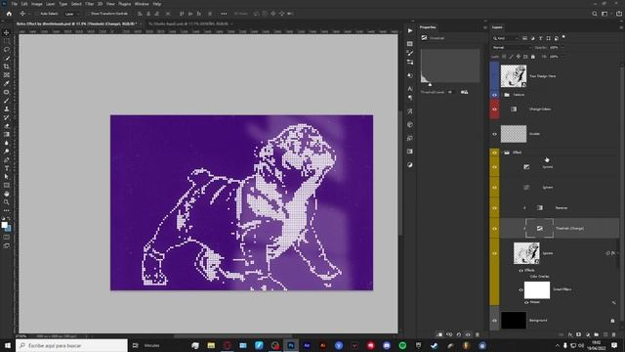The image size is (625, 352).
Task: Filter layers by pixel layers icon
Action: click(524, 38)
